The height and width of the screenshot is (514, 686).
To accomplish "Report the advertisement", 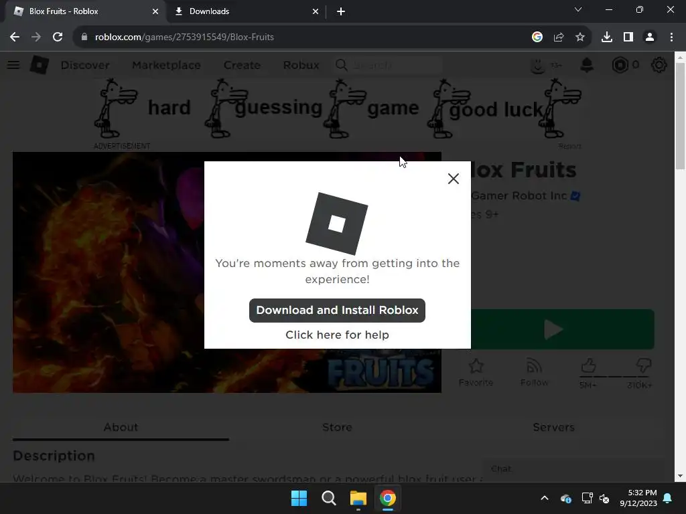I will [569, 146].
